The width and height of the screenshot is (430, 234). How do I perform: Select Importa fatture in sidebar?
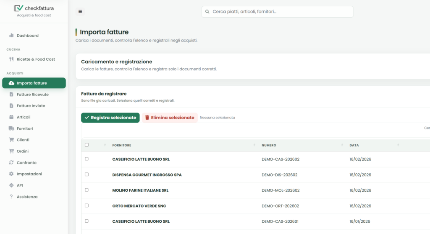point(34,83)
